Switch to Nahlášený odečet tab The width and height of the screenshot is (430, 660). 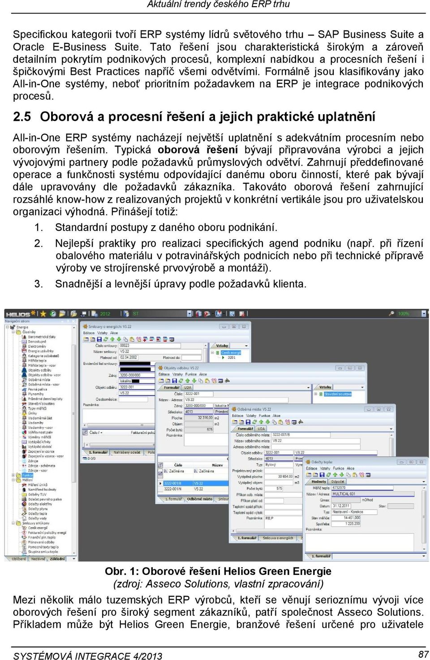pyautogui.click(x=127, y=452)
